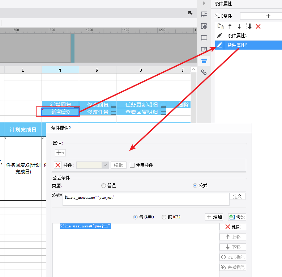
Task: Choose the 或(OR) radio option
Action: pos(164,217)
